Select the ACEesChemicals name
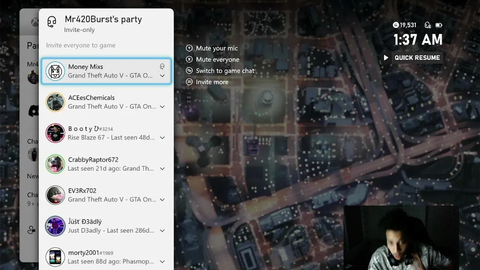The height and width of the screenshot is (270, 480). 91,97
